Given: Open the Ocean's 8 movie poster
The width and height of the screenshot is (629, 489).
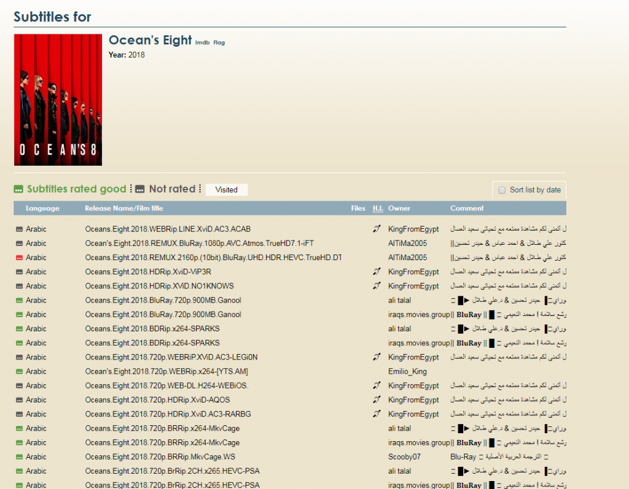Looking at the screenshot, I should click(58, 99).
